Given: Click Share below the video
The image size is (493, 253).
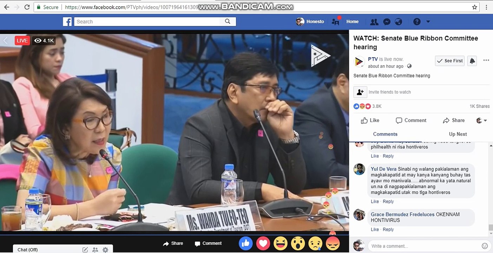Looking at the screenshot, I should [173, 243].
